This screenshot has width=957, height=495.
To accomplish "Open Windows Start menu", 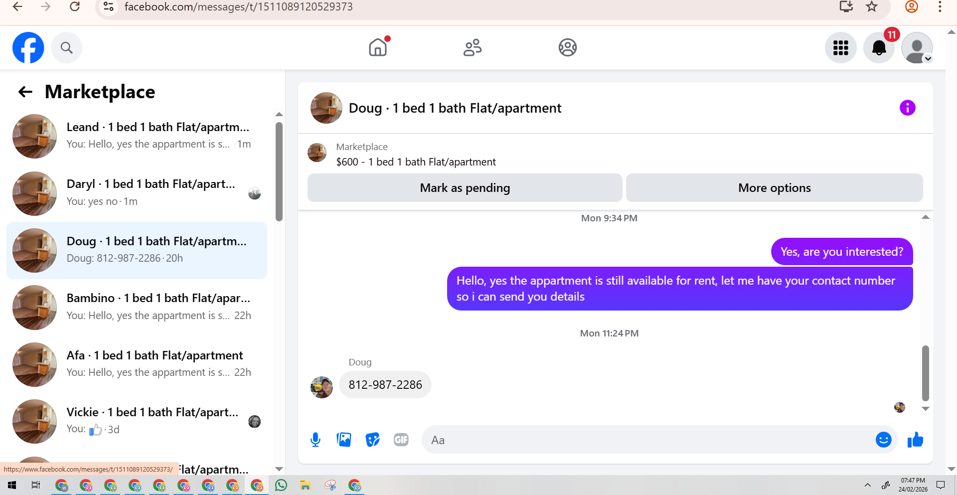I will point(12,485).
